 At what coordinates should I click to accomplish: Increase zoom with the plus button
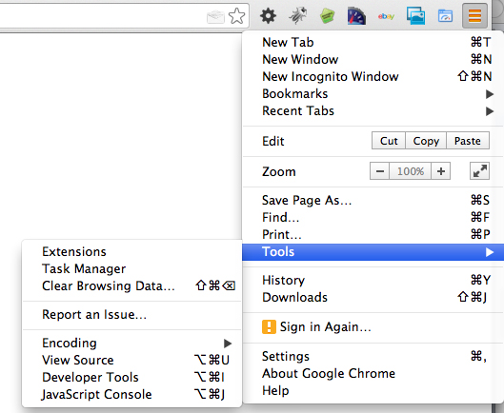click(x=441, y=171)
